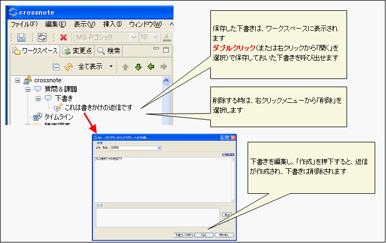Click the speech bubble icon beside 下書き
Screen dimensions: 386x243
(48, 98)
